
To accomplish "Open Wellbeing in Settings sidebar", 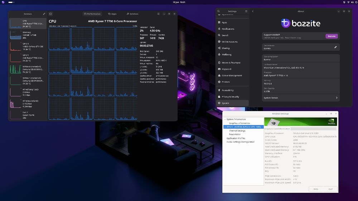I will (232, 55).
